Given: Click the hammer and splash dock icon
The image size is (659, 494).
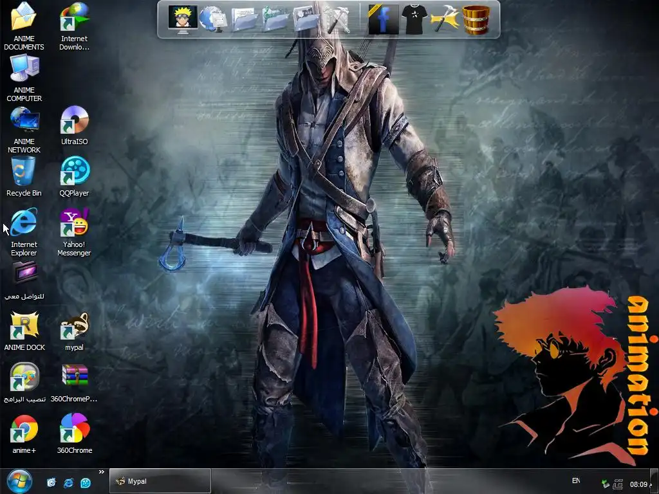Looking at the screenshot, I should 445,19.
